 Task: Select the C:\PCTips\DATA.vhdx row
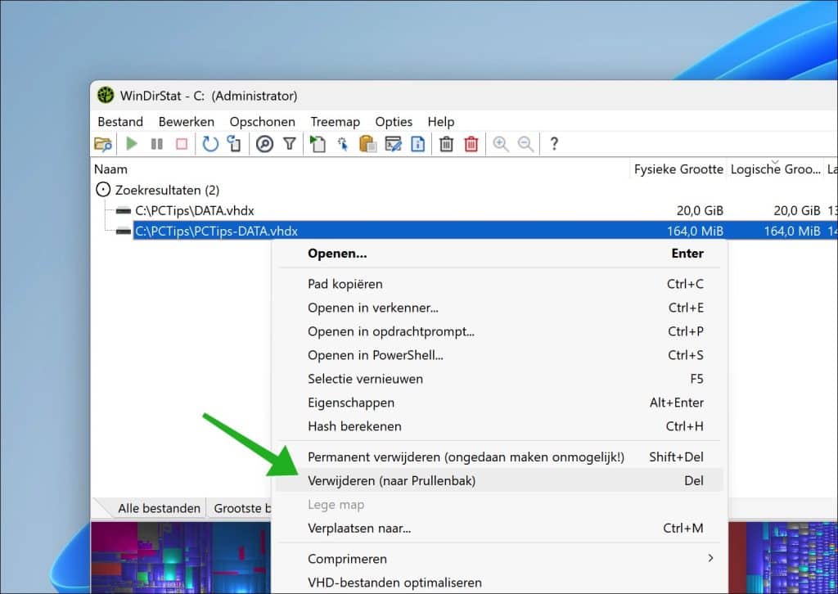[x=464, y=210]
